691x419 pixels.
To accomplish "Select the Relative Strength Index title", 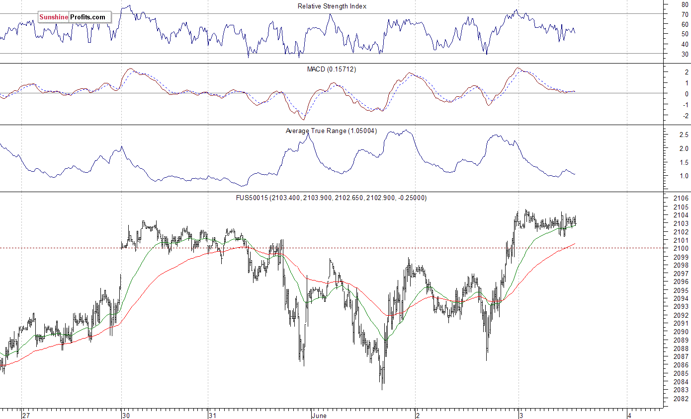I will point(332,6).
